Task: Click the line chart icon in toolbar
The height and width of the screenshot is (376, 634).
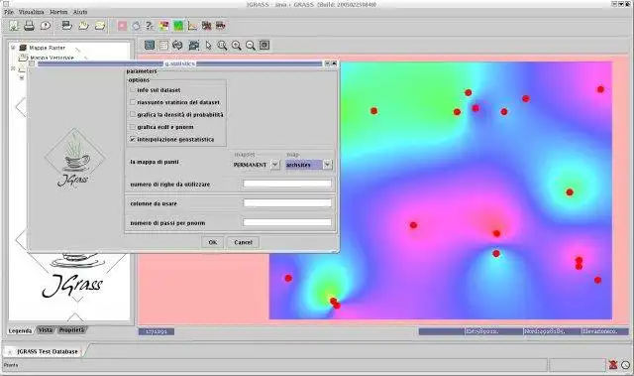Action: pyautogui.click(x=192, y=26)
